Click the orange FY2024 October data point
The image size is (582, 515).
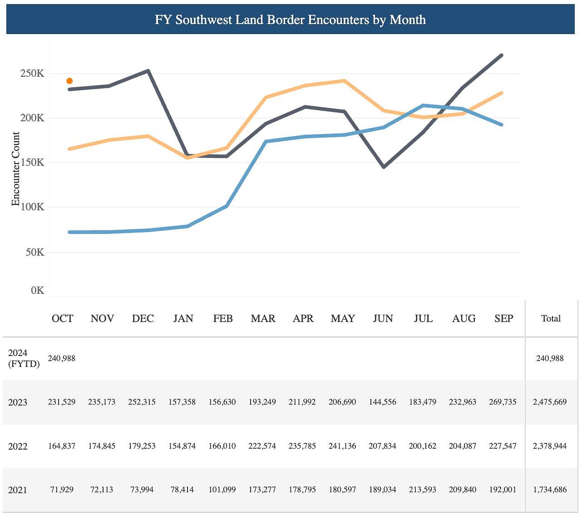(69, 81)
